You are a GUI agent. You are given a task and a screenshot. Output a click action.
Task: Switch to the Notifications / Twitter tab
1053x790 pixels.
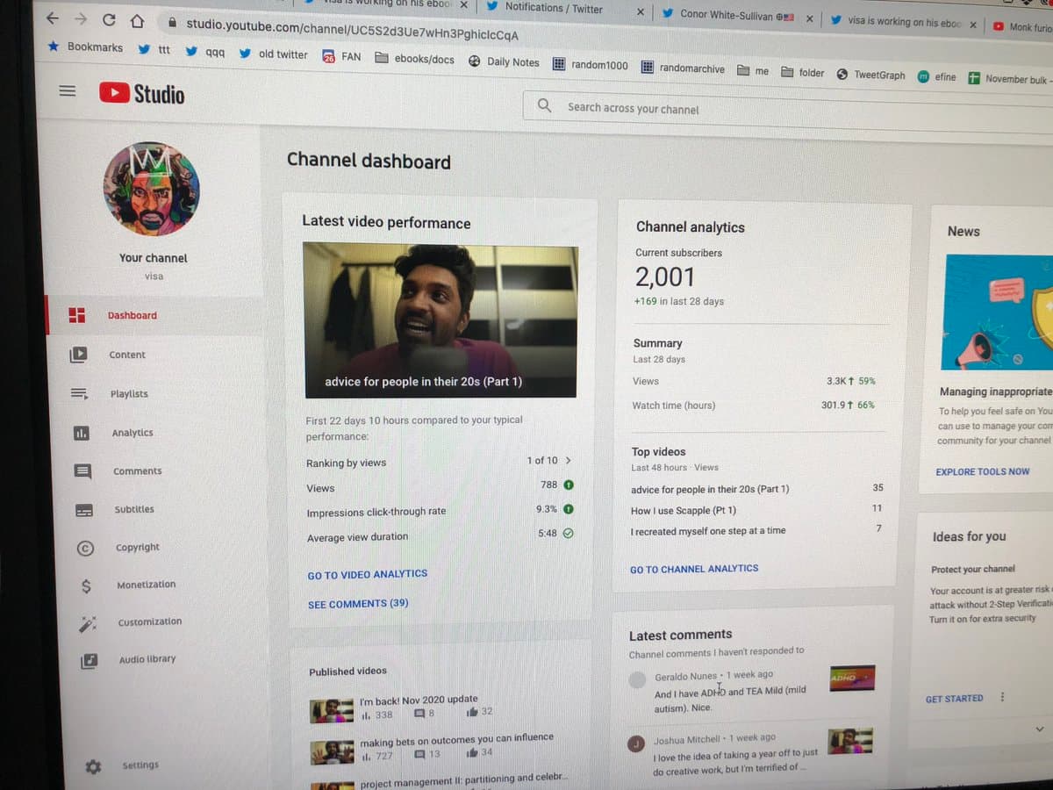click(x=553, y=9)
